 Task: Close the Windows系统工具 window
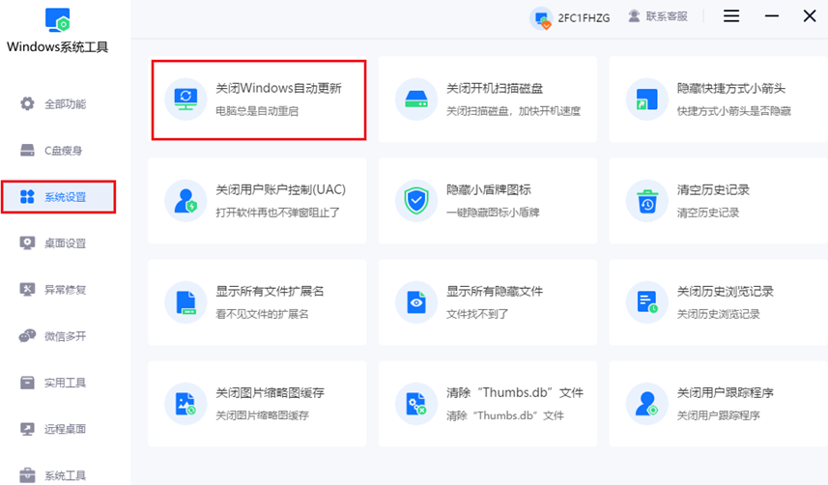click(810, 16)
